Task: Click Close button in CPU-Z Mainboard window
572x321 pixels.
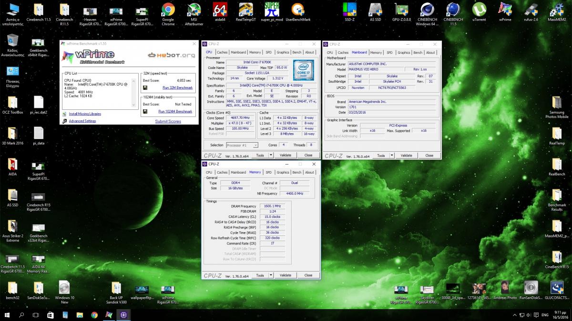Action: click(429, 156)
